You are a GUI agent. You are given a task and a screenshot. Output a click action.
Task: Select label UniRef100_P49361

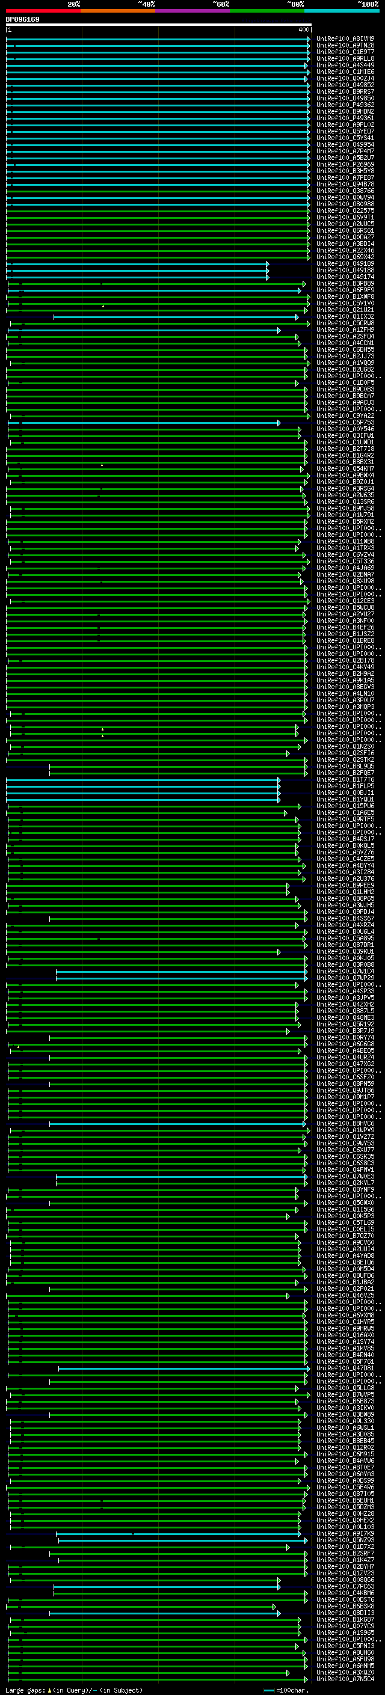point(345,118)
